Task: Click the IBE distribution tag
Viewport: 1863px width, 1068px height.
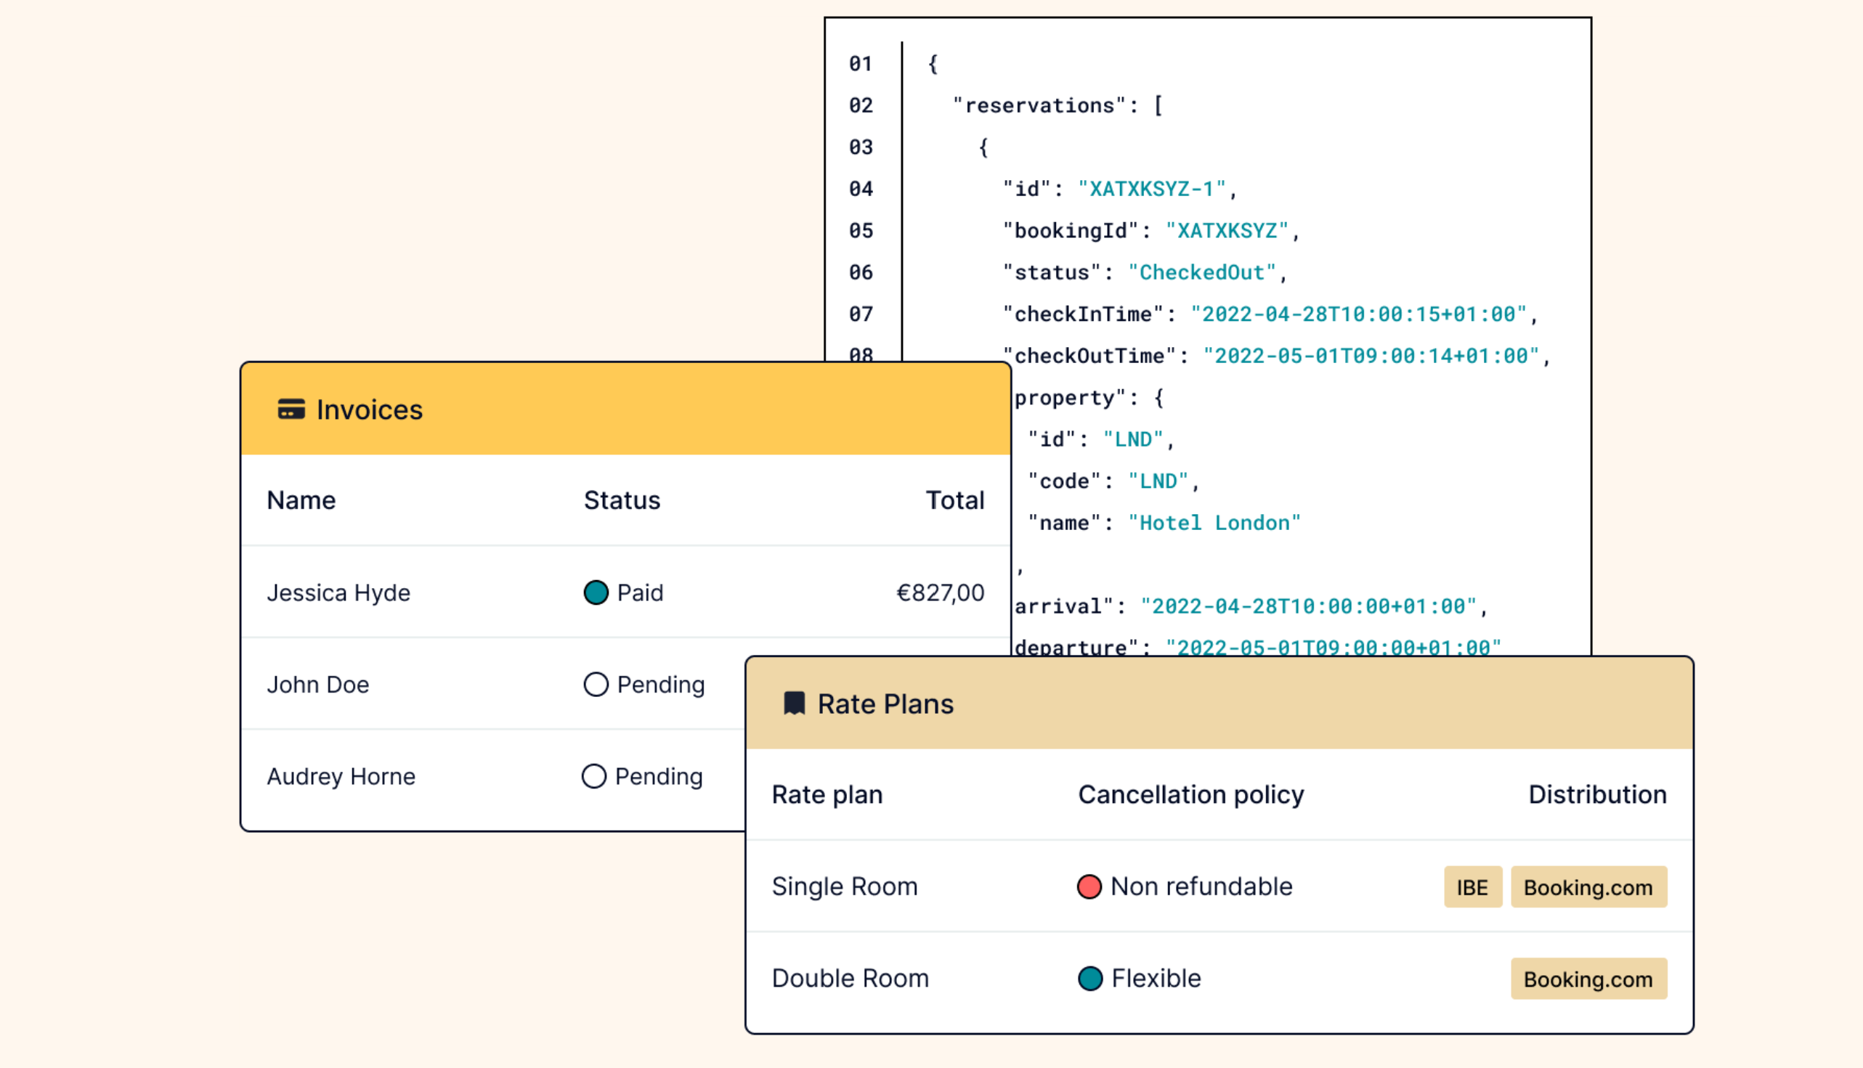Action: [1472, 887]
